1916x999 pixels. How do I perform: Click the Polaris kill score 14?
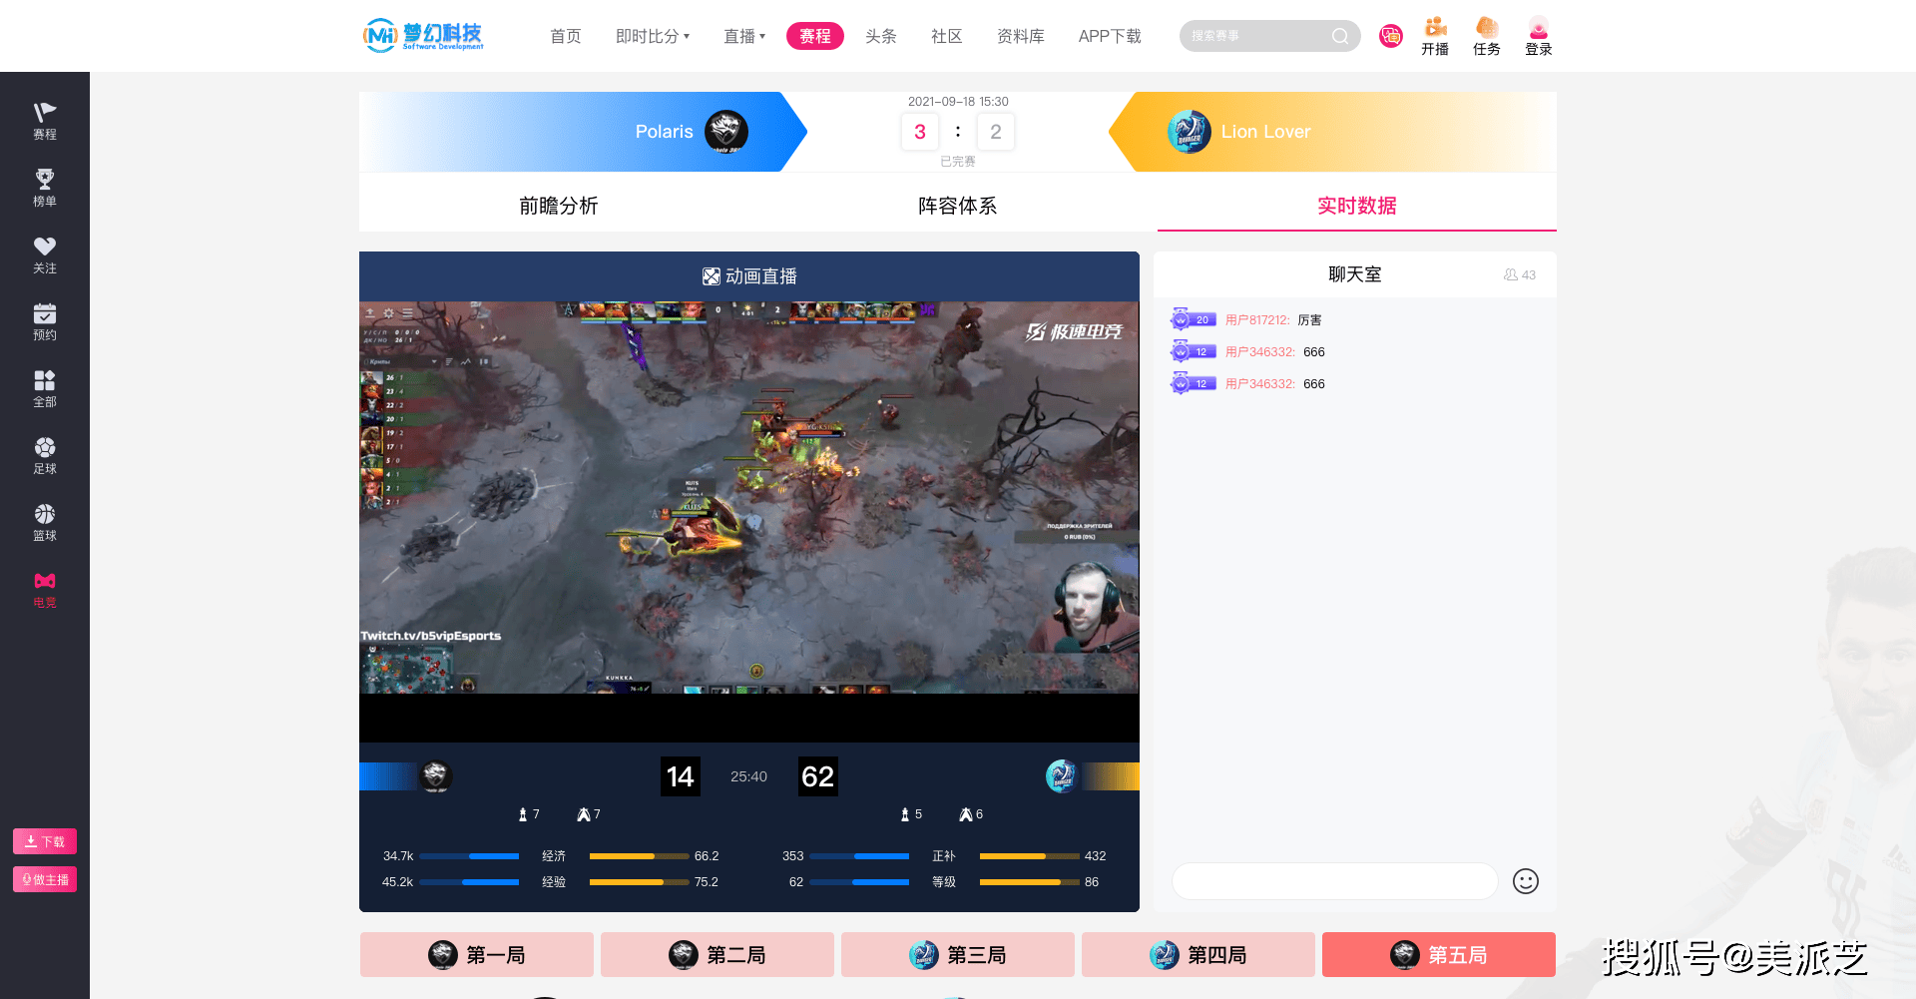click(x=681, y=776)
